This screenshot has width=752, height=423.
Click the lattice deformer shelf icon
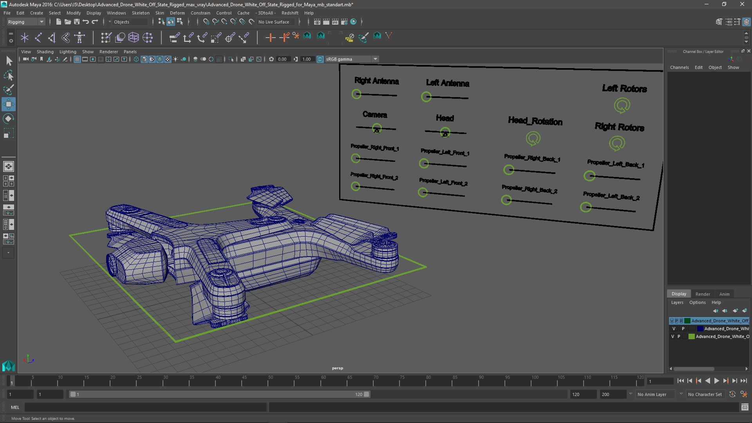click(134, 38)
